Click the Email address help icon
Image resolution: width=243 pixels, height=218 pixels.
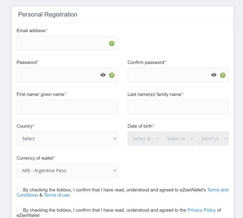[x=112, y=43]
